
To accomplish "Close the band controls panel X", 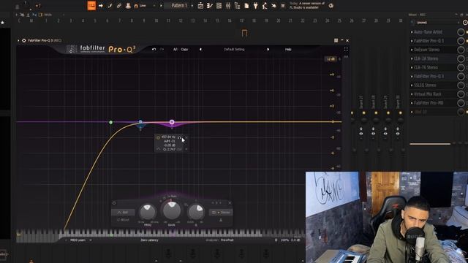I will coord(230,203).
